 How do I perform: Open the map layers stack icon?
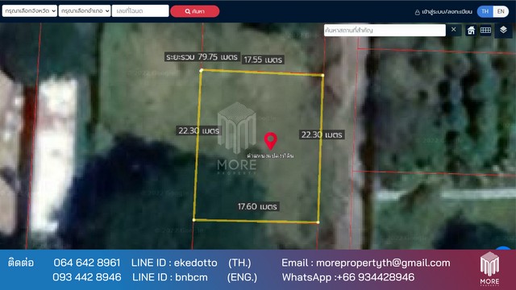(503, 30)
